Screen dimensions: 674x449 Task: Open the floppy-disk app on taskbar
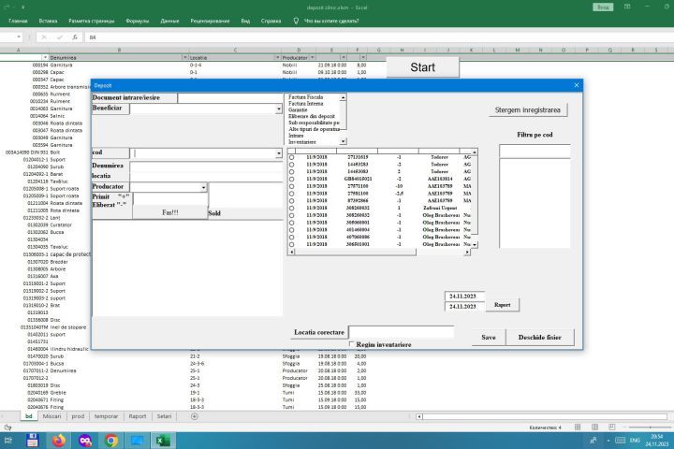tap(33, 441)
